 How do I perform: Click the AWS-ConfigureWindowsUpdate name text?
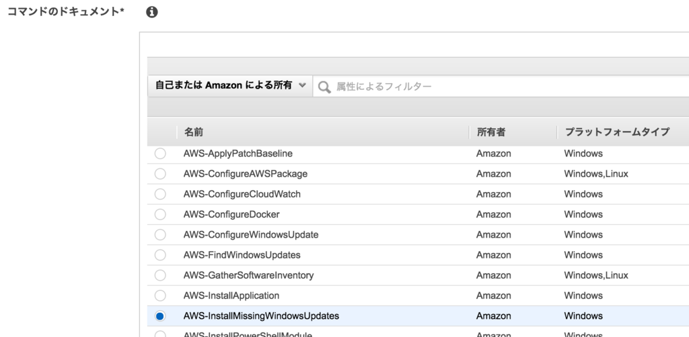point(251,235)
